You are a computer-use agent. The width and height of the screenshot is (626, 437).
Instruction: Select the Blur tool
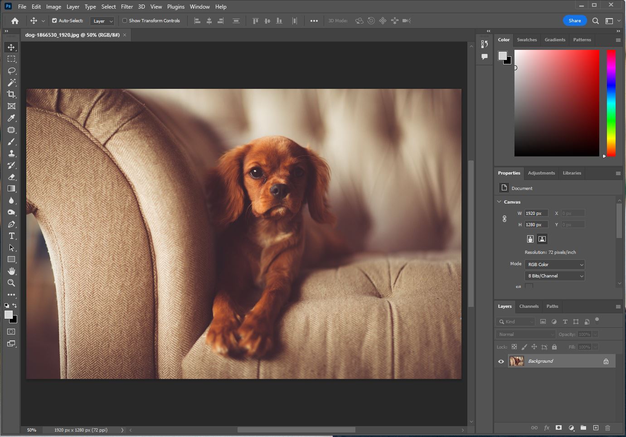11,200
